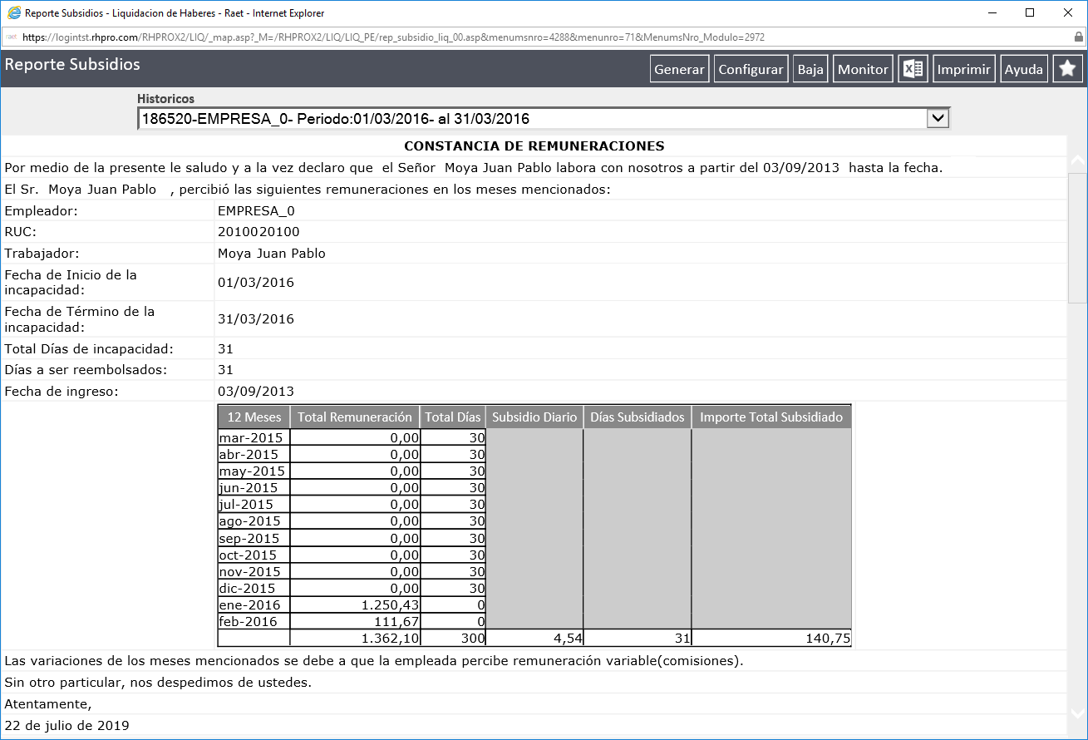The image size is (1088, 740).
Task: Select the feb-2016 row cell
Action: pos(254,621)
